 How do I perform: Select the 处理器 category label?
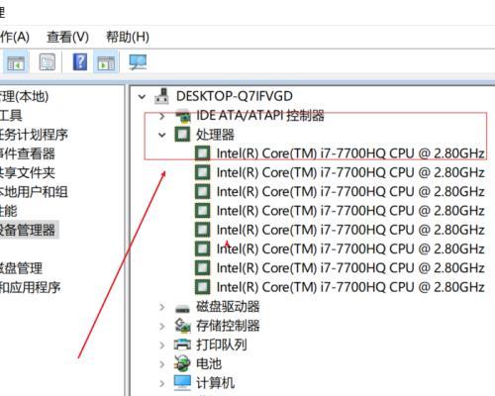[x=215, y=135]
